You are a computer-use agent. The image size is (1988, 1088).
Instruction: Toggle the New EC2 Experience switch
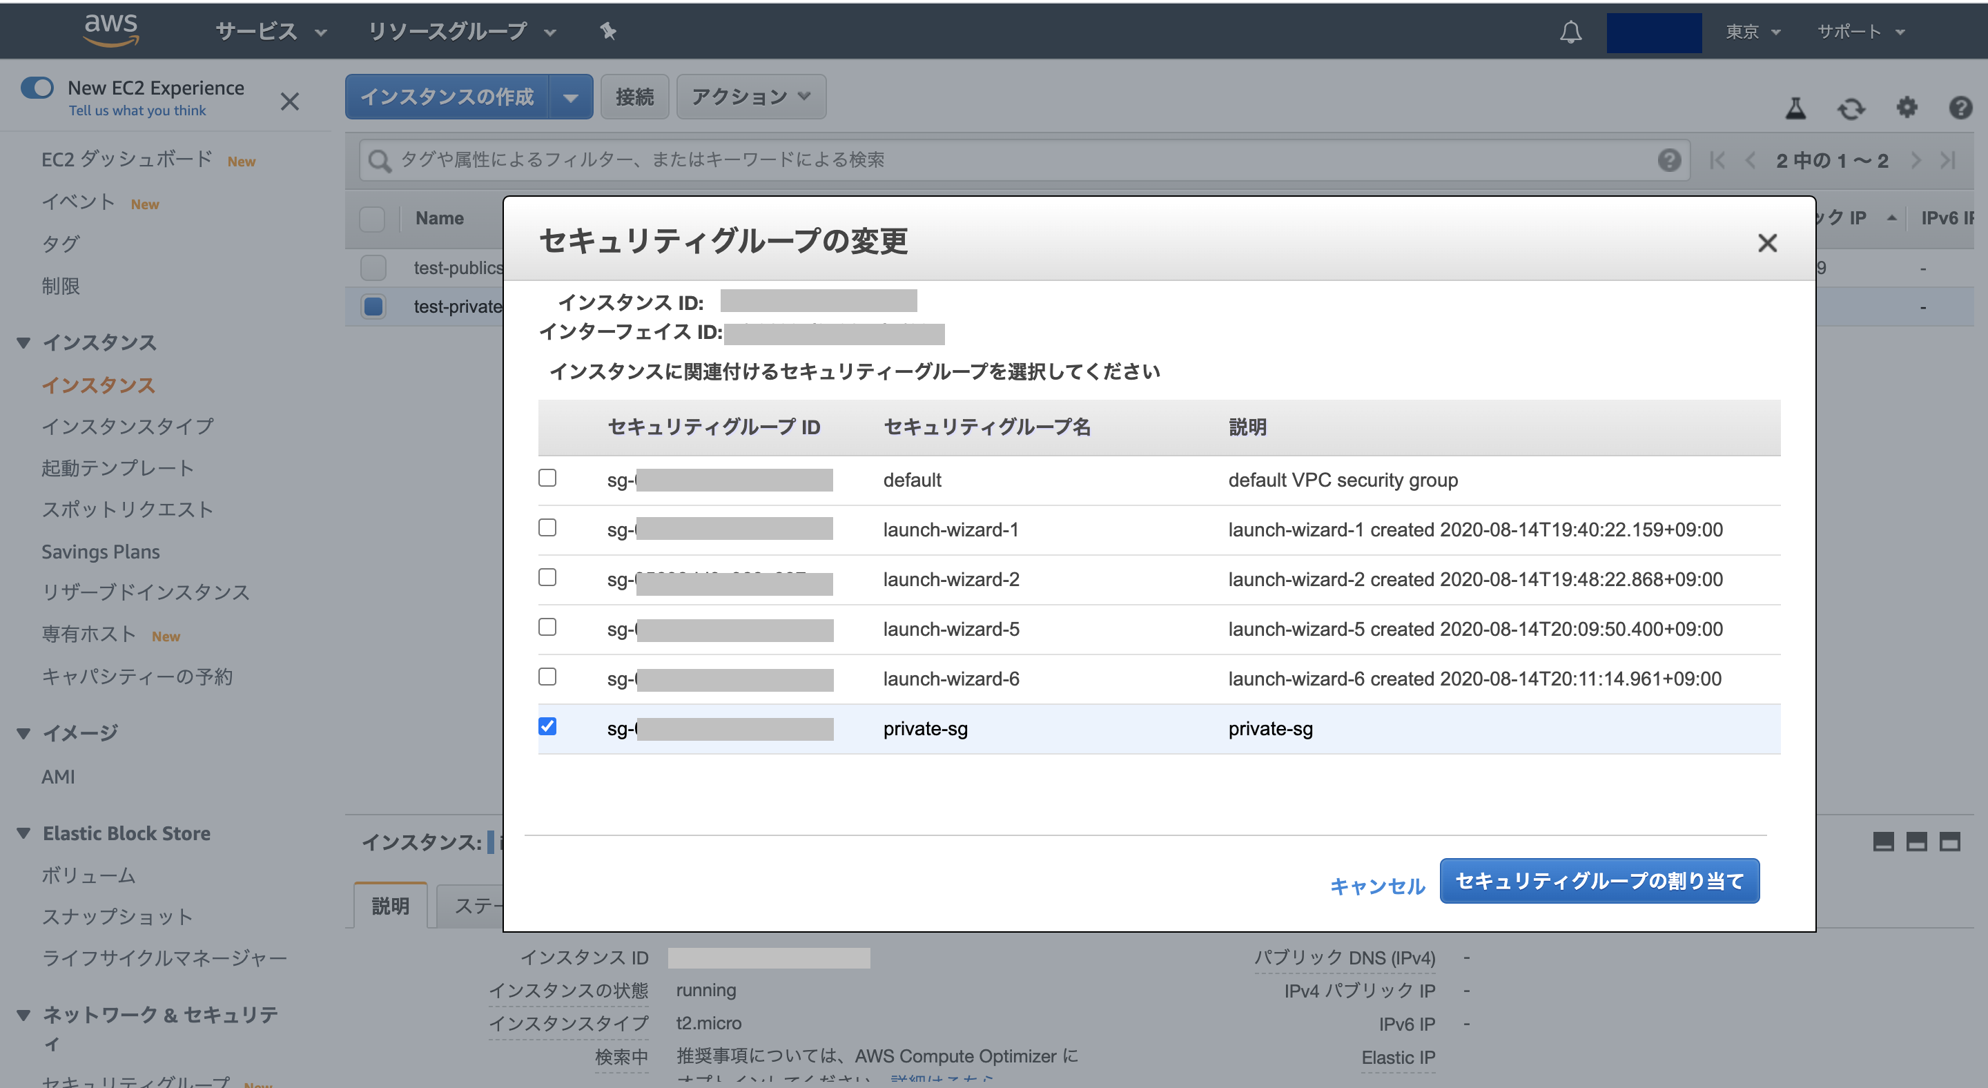(37, 87)
